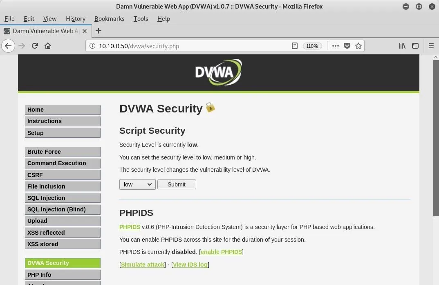
Task: Show sidebars icon in toolbar
Action: tap(415, 46)
